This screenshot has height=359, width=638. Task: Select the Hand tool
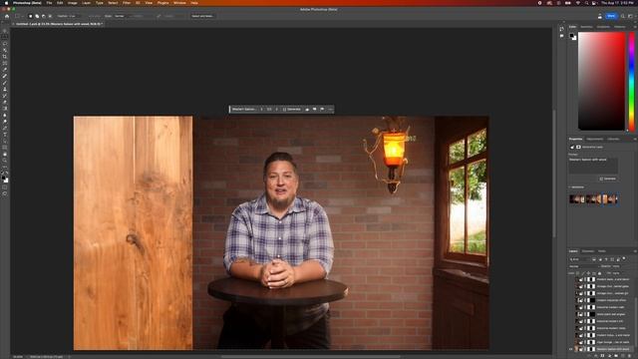[x=5, y=154]
